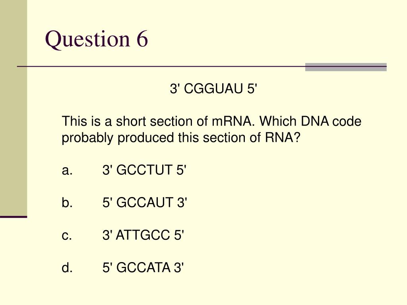Click the dark purple bar below the sidebar
The height and width of the screenshot is (305, 407).
(14, 217)
